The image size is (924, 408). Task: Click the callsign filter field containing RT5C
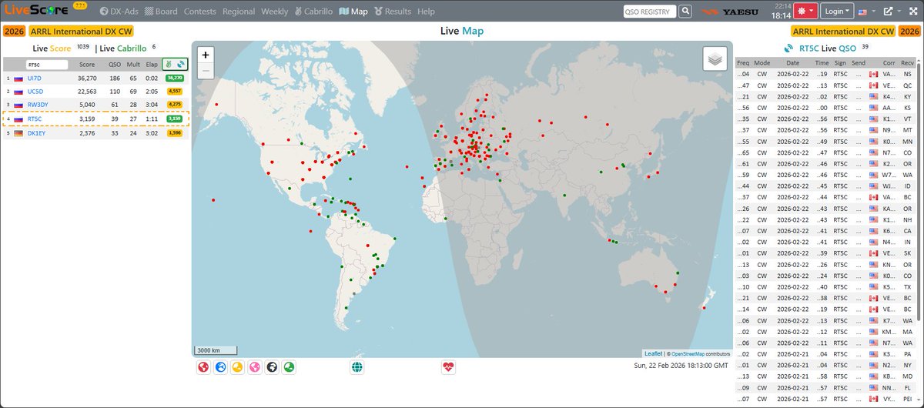click(49, 65)
